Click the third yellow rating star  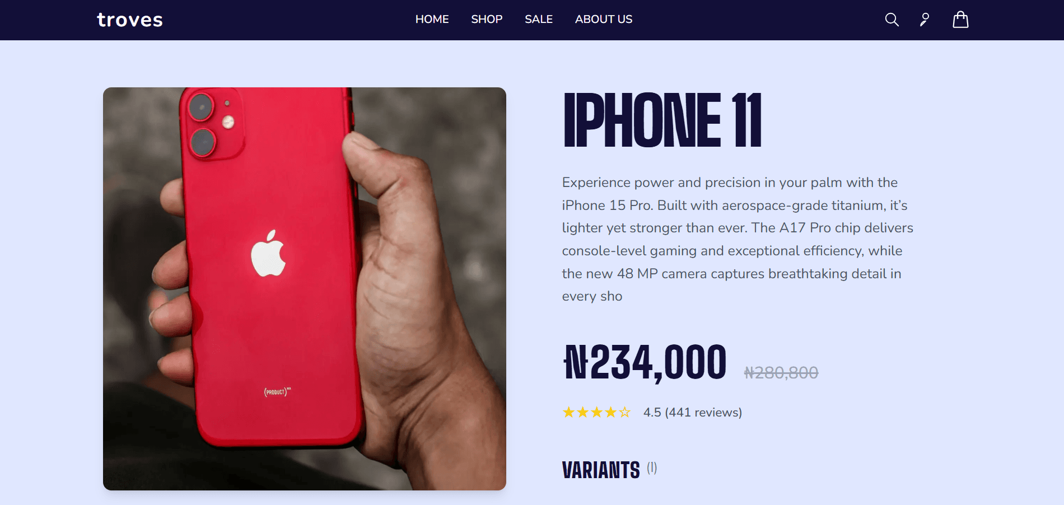pyautogui.click(x=597, y=413)
